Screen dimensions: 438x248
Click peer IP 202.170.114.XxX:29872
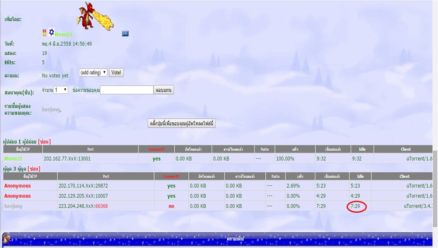pyautogui.click(x=83, y=186)
